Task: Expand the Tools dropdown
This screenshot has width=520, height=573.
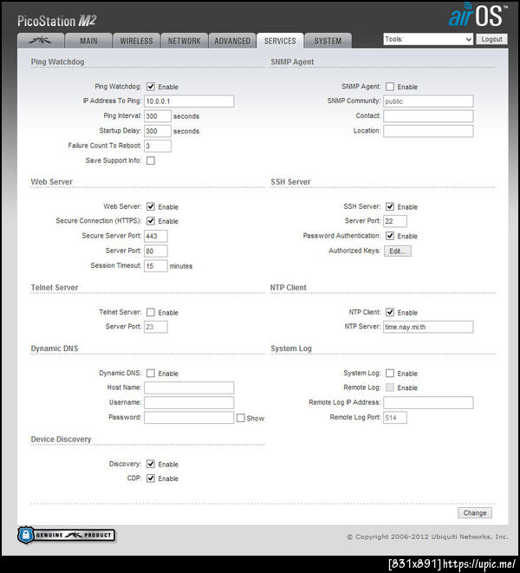Action: click(428, 39)
